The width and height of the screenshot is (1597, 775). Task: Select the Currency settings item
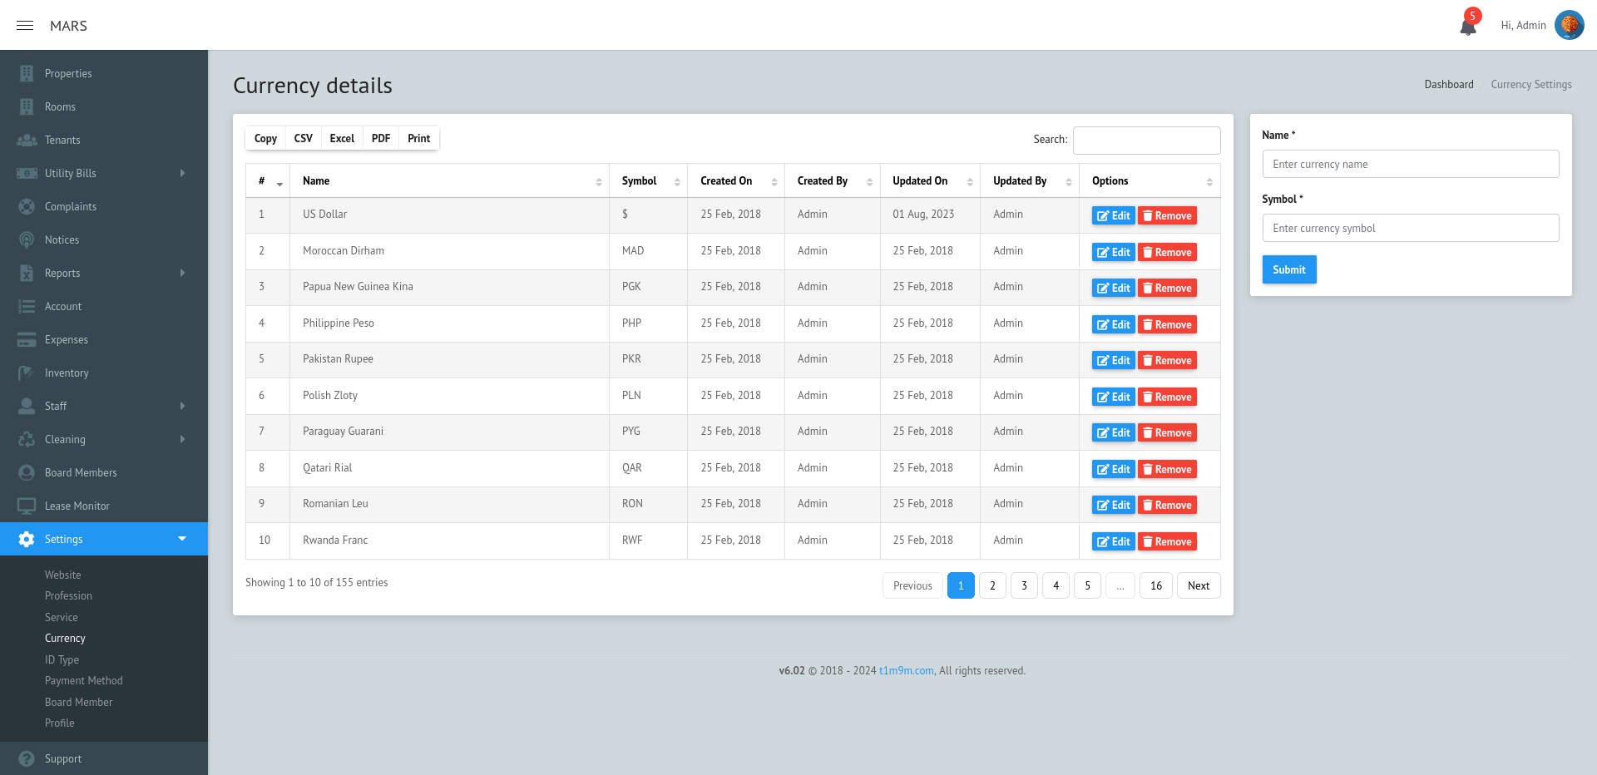click(x=65, y=638)
